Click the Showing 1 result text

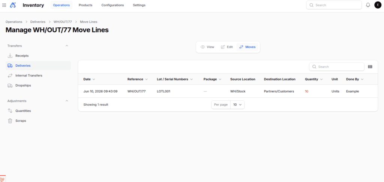coord(96,104)
